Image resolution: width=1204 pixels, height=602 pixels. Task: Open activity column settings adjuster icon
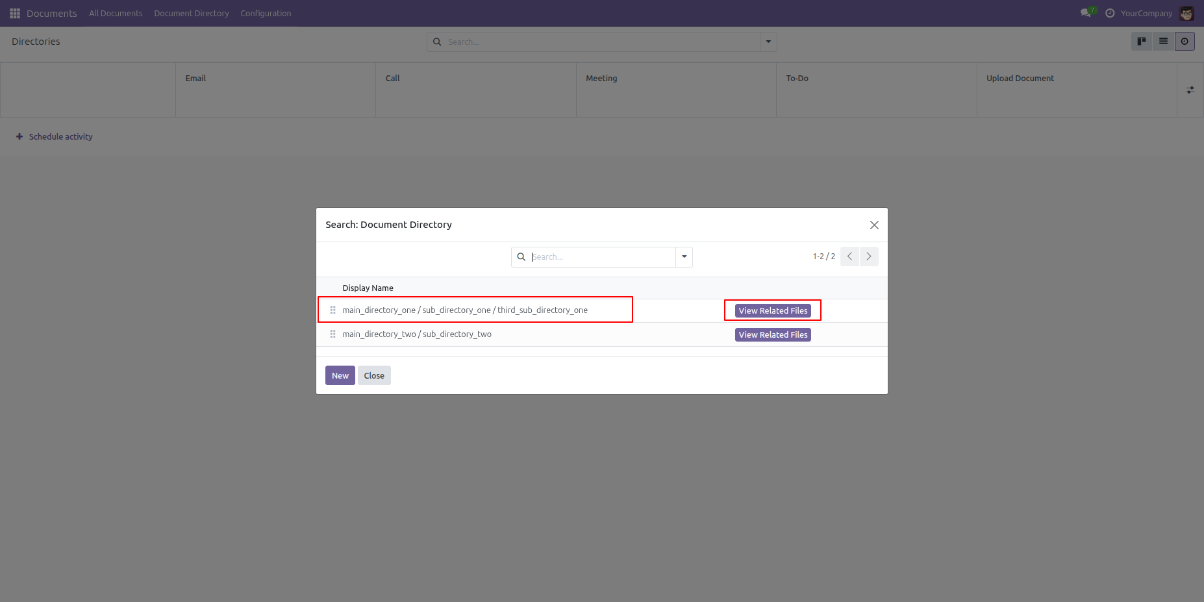(1190, 90)
